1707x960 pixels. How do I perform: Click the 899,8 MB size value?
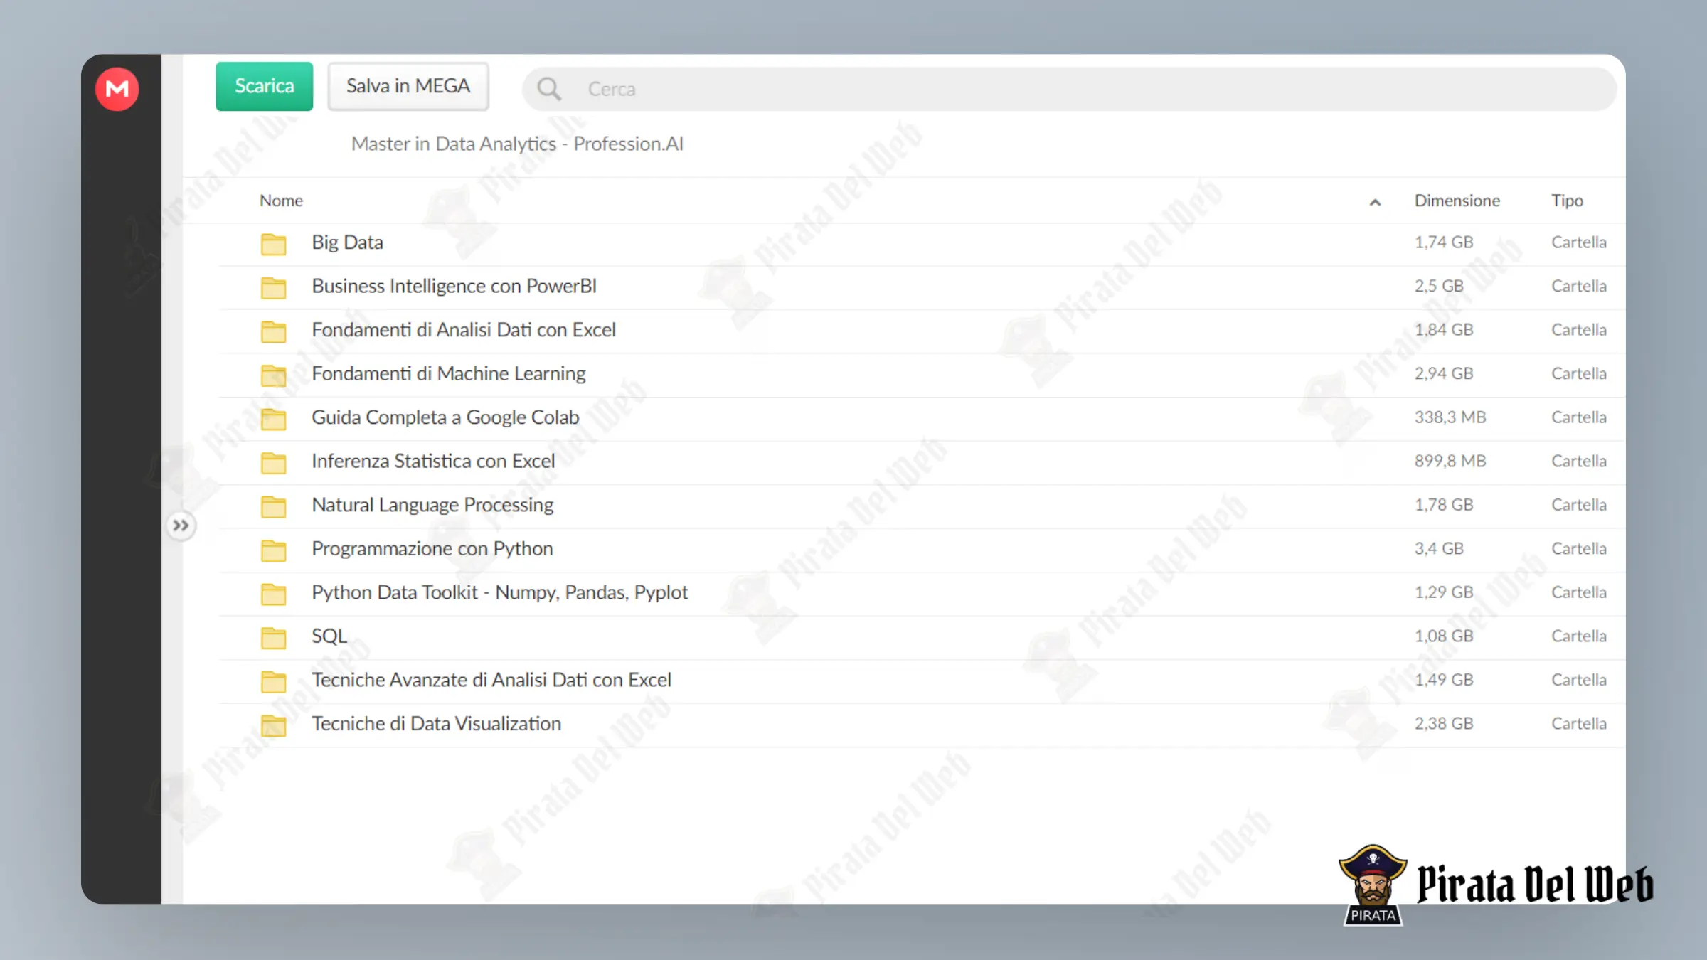[1450, 461]
